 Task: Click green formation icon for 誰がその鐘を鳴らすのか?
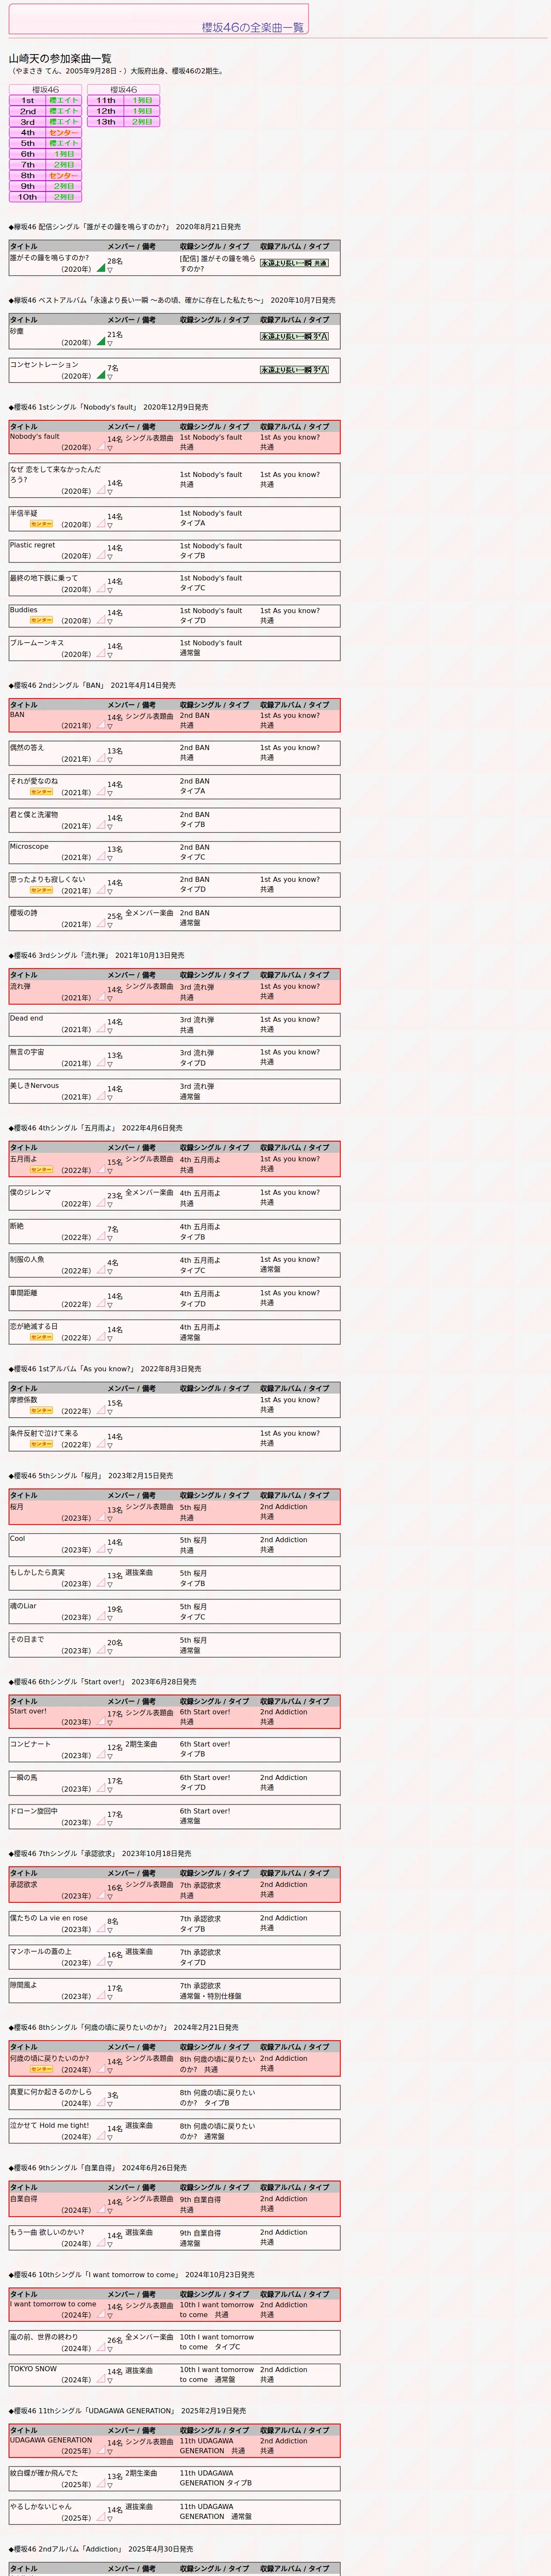[x=100, y=267]
